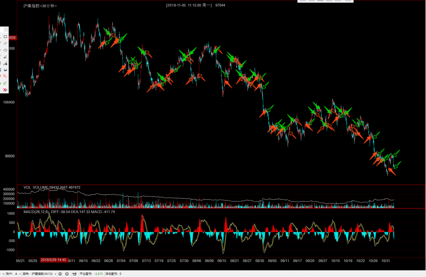This screenshot has height=277, width=426.
Task: Click the rightmost green arrow on the chart
Action: coord(398,164)
